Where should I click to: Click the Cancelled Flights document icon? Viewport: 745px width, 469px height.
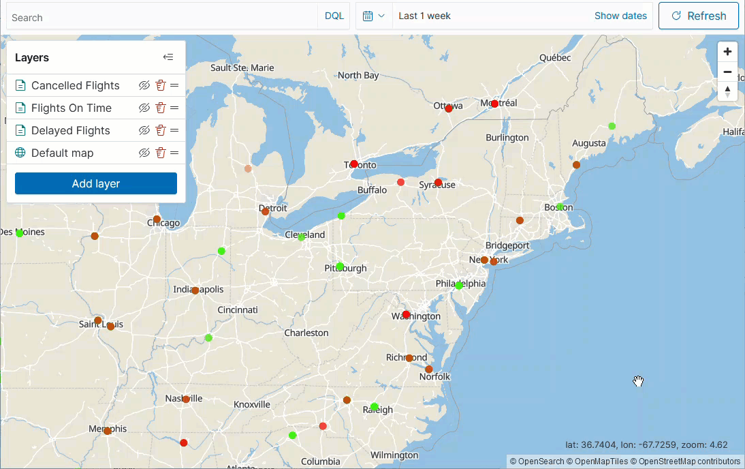click(20, 86)
